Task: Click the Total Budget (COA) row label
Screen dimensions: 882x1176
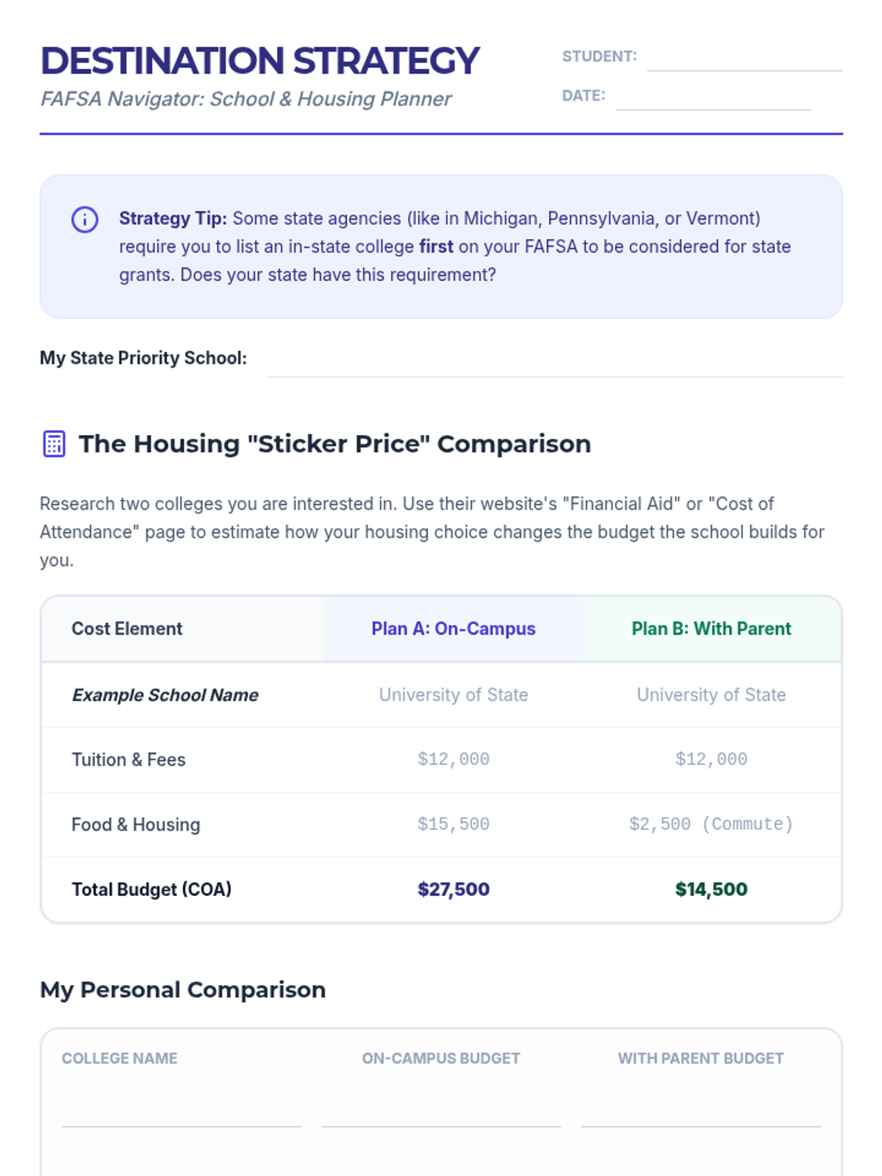Action: tap(151, 889)
